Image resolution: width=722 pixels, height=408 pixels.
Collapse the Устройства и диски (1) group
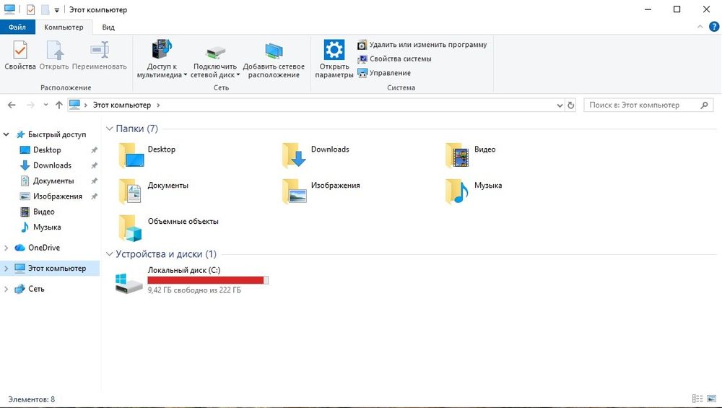(110, 253)
